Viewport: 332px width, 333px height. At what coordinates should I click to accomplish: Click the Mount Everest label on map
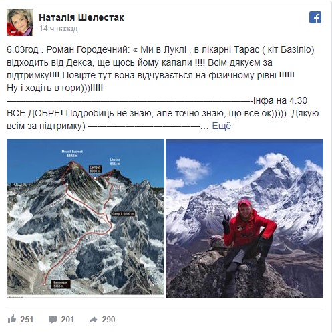pyautogui.click(x=72, y=154)
